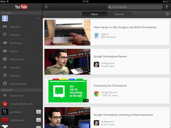
Task: Open 'Google Chromebook Unboxing & Initial Impressions' title
Action: click(123, 115)
